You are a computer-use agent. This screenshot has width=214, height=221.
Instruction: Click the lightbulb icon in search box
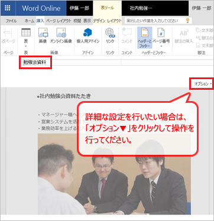coord(187,20)
